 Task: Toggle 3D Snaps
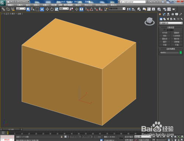(87, 9)
